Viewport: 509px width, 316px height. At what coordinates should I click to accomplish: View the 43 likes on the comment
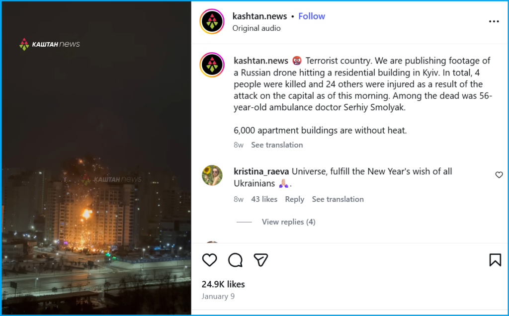pyautogui.click(x=264, y=199)
